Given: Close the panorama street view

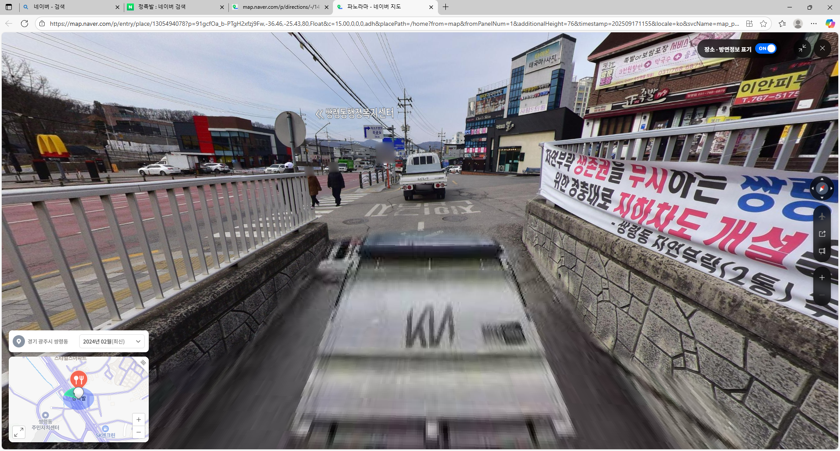Looking at the screenshot, I should tap(822, 49).
